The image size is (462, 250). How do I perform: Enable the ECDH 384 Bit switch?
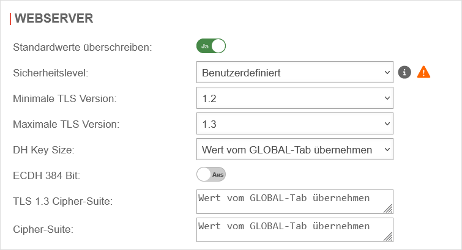[211, 174]
